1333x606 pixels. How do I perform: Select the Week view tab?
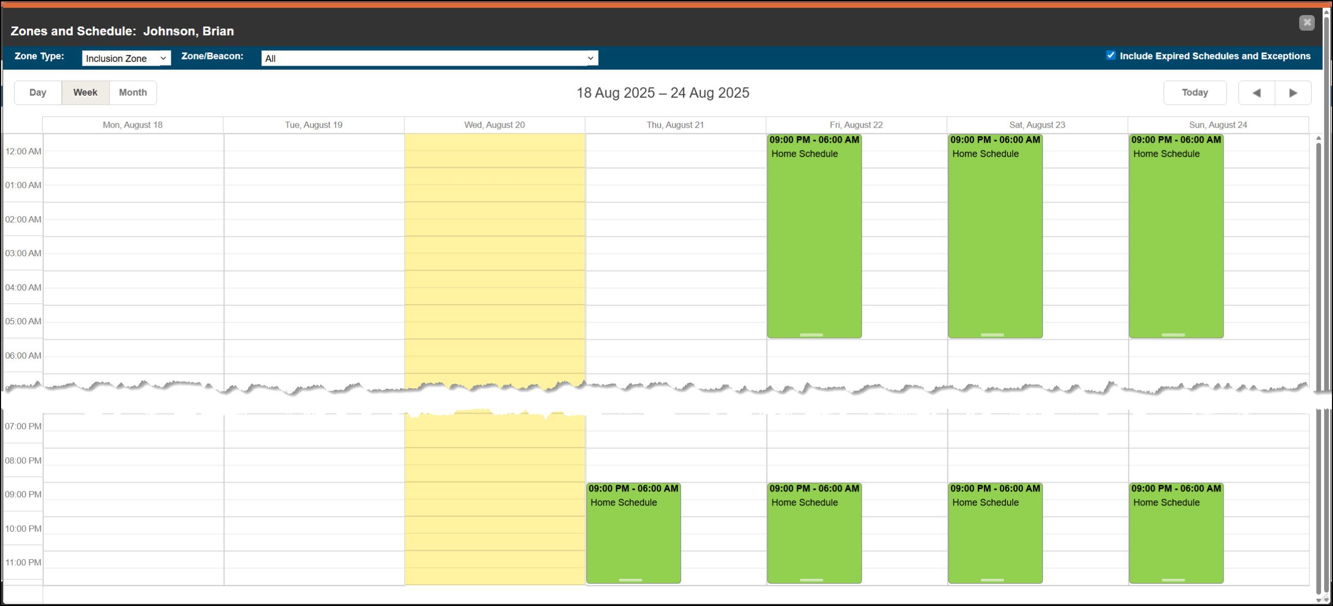pyautogui.click(x=85, y=93)
